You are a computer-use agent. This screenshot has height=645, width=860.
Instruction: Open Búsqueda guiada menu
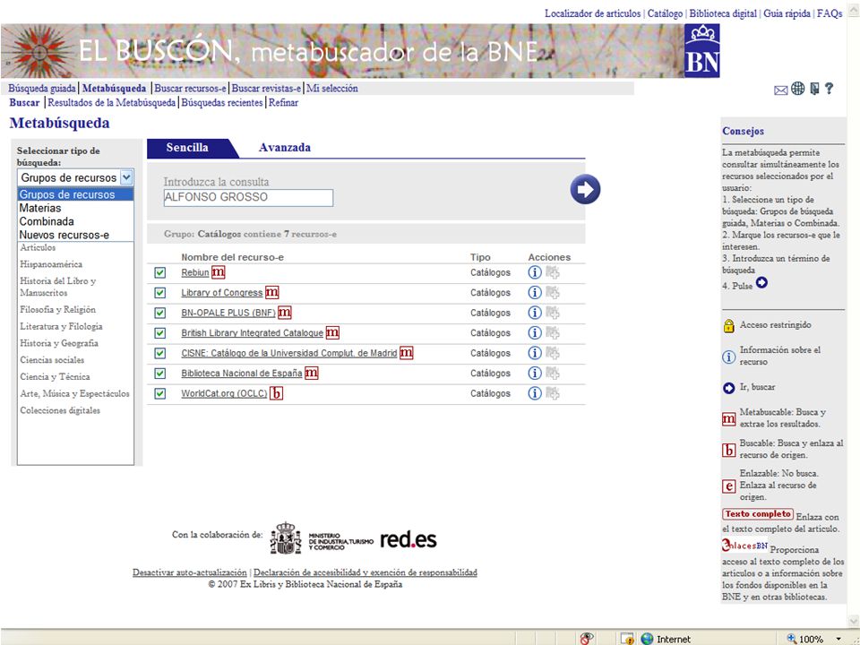point(42,89)
